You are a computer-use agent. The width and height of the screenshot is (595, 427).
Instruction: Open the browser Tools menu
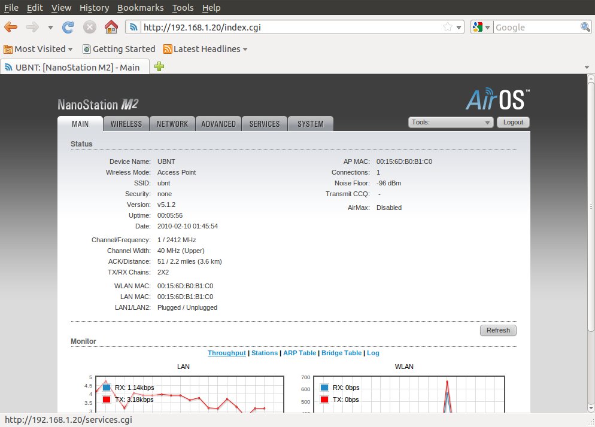click(x=183, y=8)
